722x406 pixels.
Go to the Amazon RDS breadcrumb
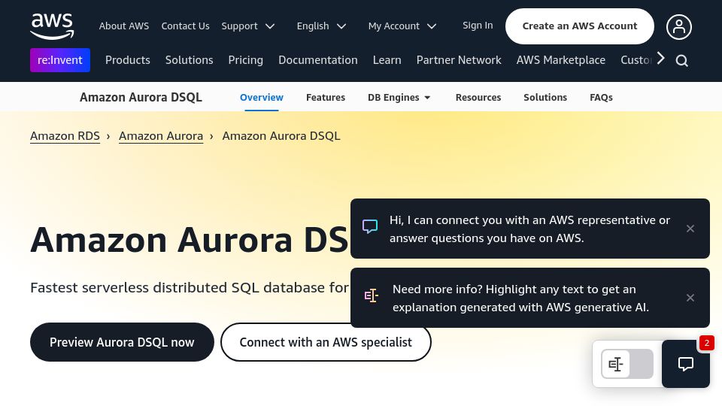pos(65,136)
